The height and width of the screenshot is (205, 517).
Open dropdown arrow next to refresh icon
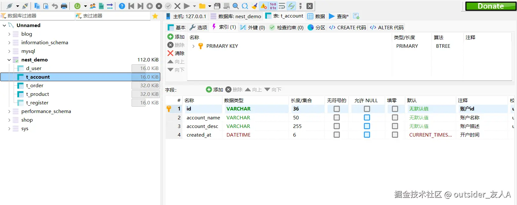tap(85, 6)
